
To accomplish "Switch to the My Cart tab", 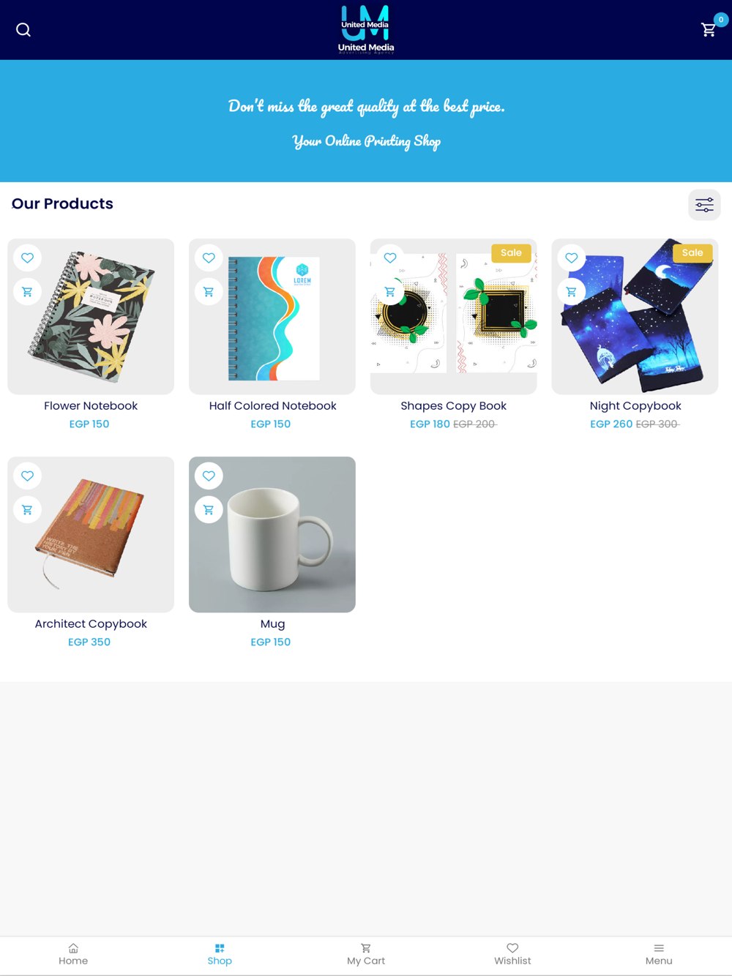I will 366,955.
